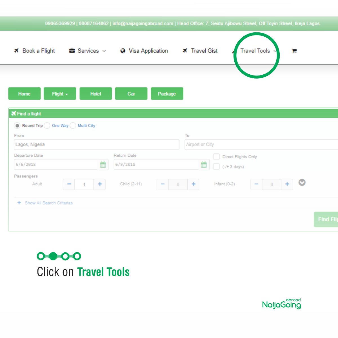The width and height of the screenshot is (338, 338).
Task: Click Show All Search Criterias
Action: click(x=48, y=203)
